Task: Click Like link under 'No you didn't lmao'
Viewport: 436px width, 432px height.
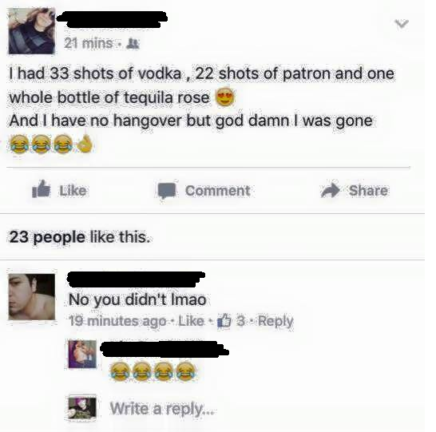Action: [x=191, y=321]
